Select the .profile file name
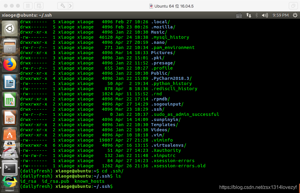This screenshot has width=300, height=193. tap(162, 68)
